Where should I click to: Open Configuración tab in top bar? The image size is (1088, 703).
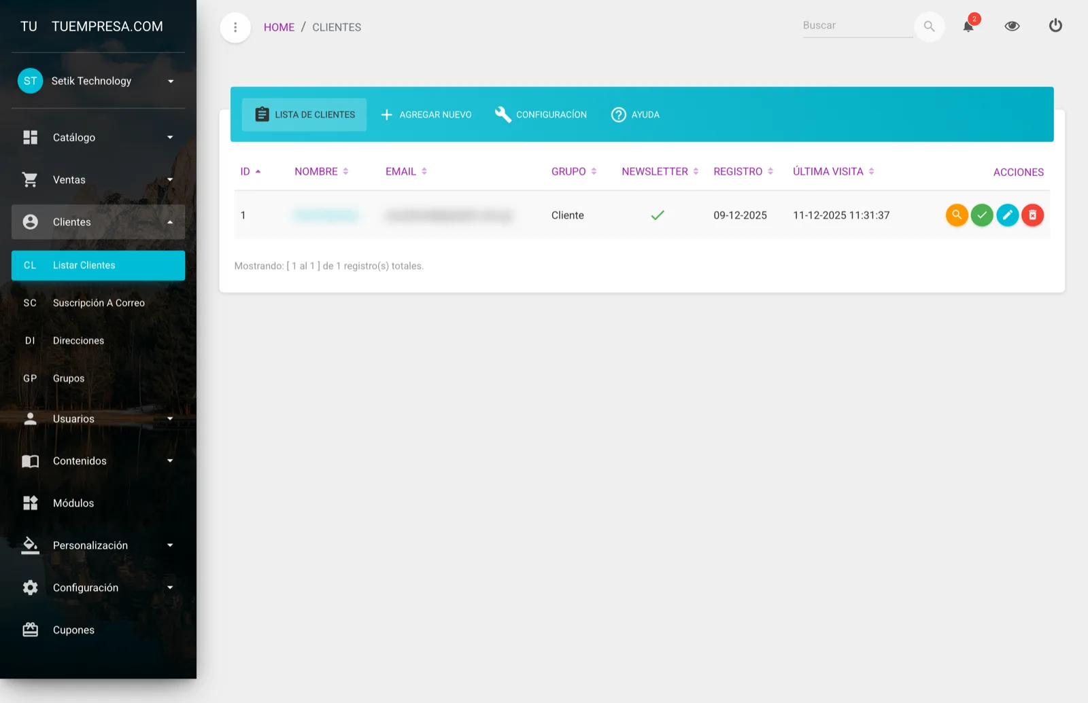pyautogui.click(x=541, y=115)
